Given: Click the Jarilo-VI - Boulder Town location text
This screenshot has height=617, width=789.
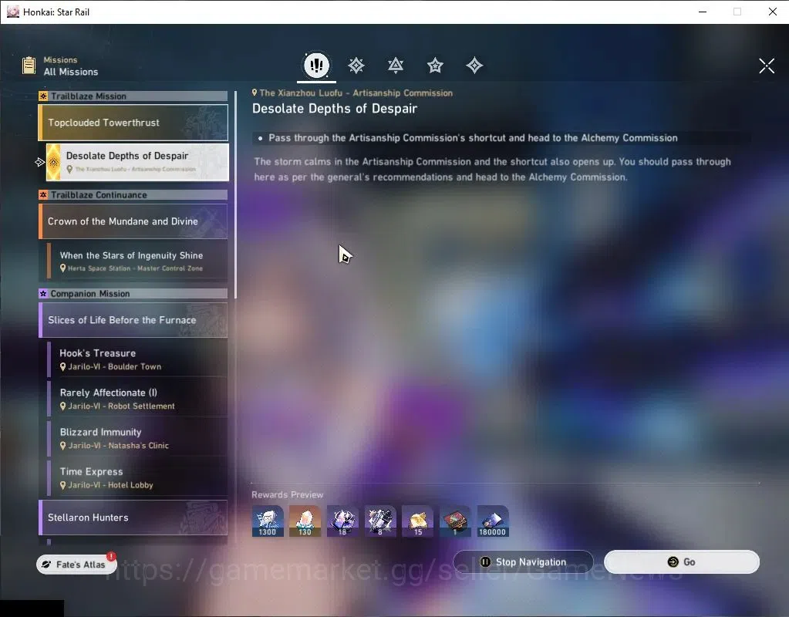Looking at the screenshot, I should click(115, 367).
